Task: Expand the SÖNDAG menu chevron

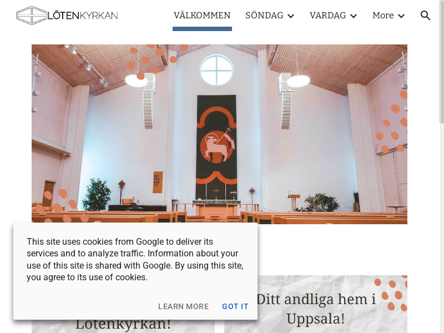Action: click(291, 16)
